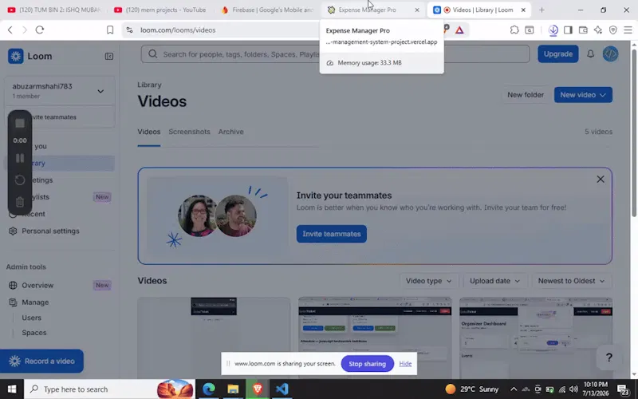
Task: Open the Windows Start menu
Action: [12, 389]
